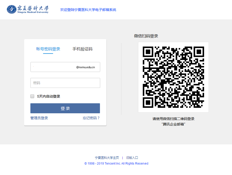The width and height of the screenshot is (232, 175).
Task: Enable 5天内自动登录 checkbox
Action: [32, 96]
